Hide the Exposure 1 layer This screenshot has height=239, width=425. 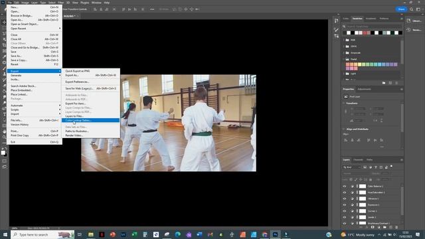[x=345, y=205]
